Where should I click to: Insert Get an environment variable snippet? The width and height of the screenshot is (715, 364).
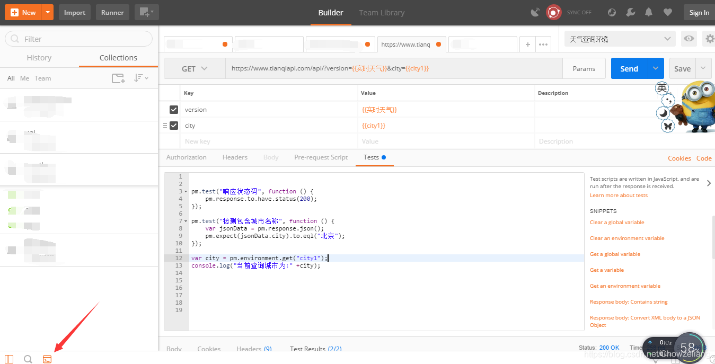click(625, 286)
